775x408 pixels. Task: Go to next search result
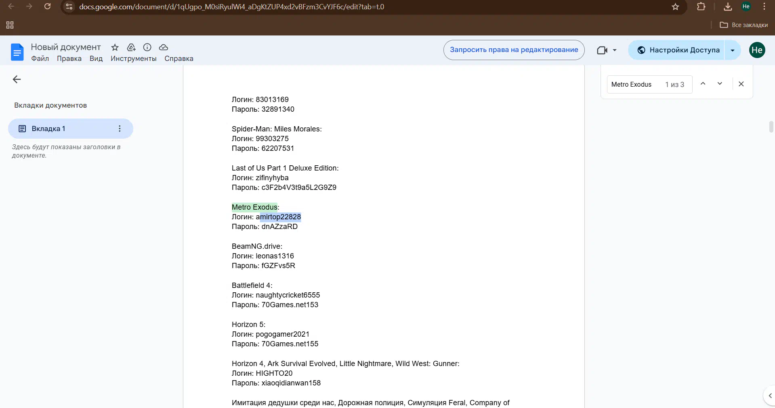click(720, 83)
